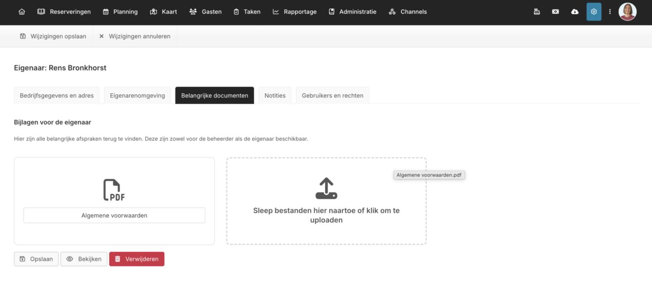Select the Notities tab
Screen dimensions: 652x289
(275, 96)
